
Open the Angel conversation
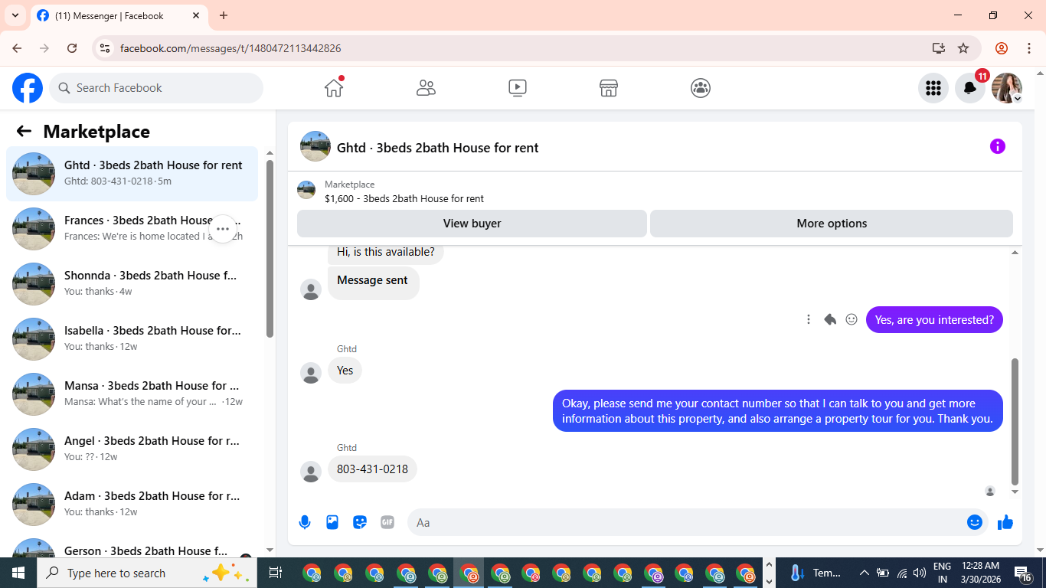[x=132, y=449]
